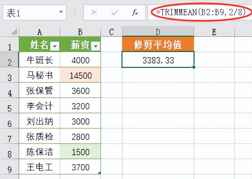Select column header D

click(158, 31)
